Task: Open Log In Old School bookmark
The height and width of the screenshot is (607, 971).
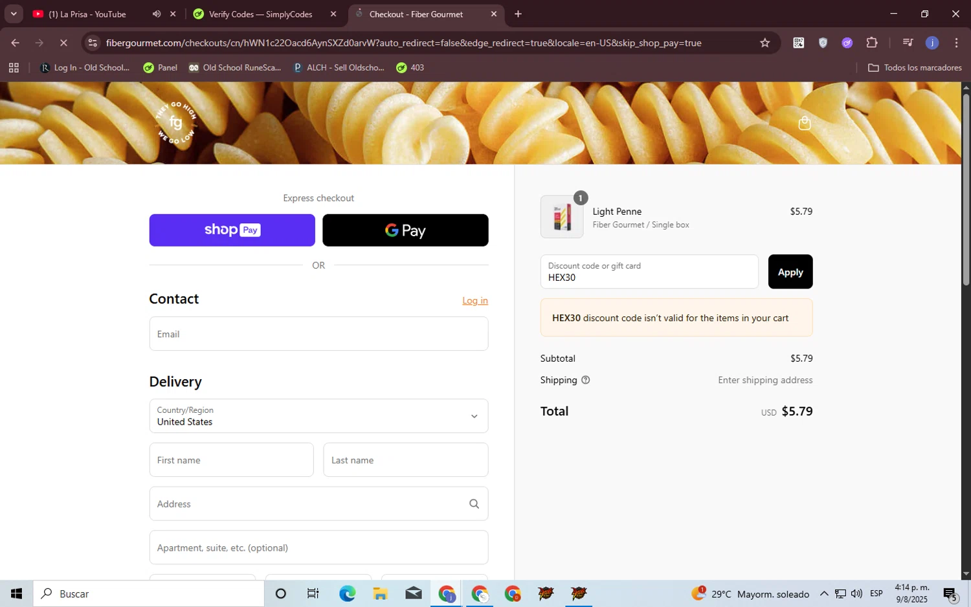Action: pyautogui.click(x=85, y=67)
